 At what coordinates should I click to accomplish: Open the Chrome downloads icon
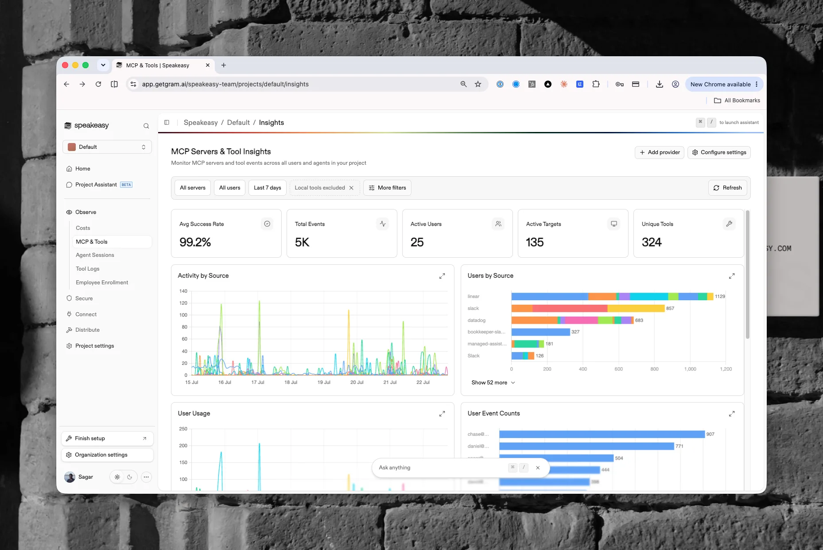[660, 84]
